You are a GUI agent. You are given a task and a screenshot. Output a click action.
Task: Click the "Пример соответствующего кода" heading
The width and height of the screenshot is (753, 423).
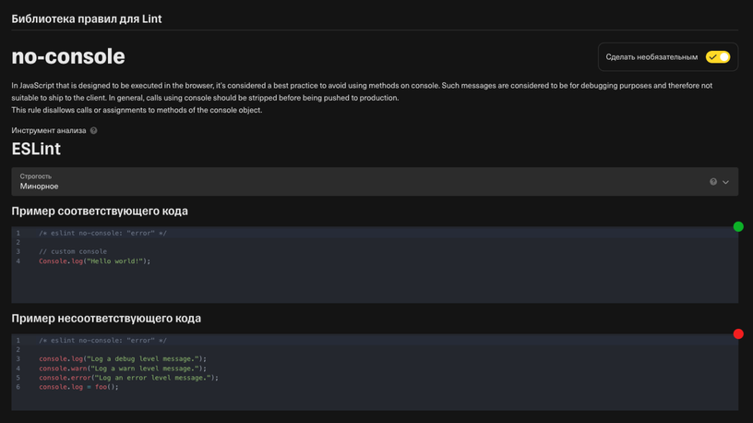click(x=100, y=211)
